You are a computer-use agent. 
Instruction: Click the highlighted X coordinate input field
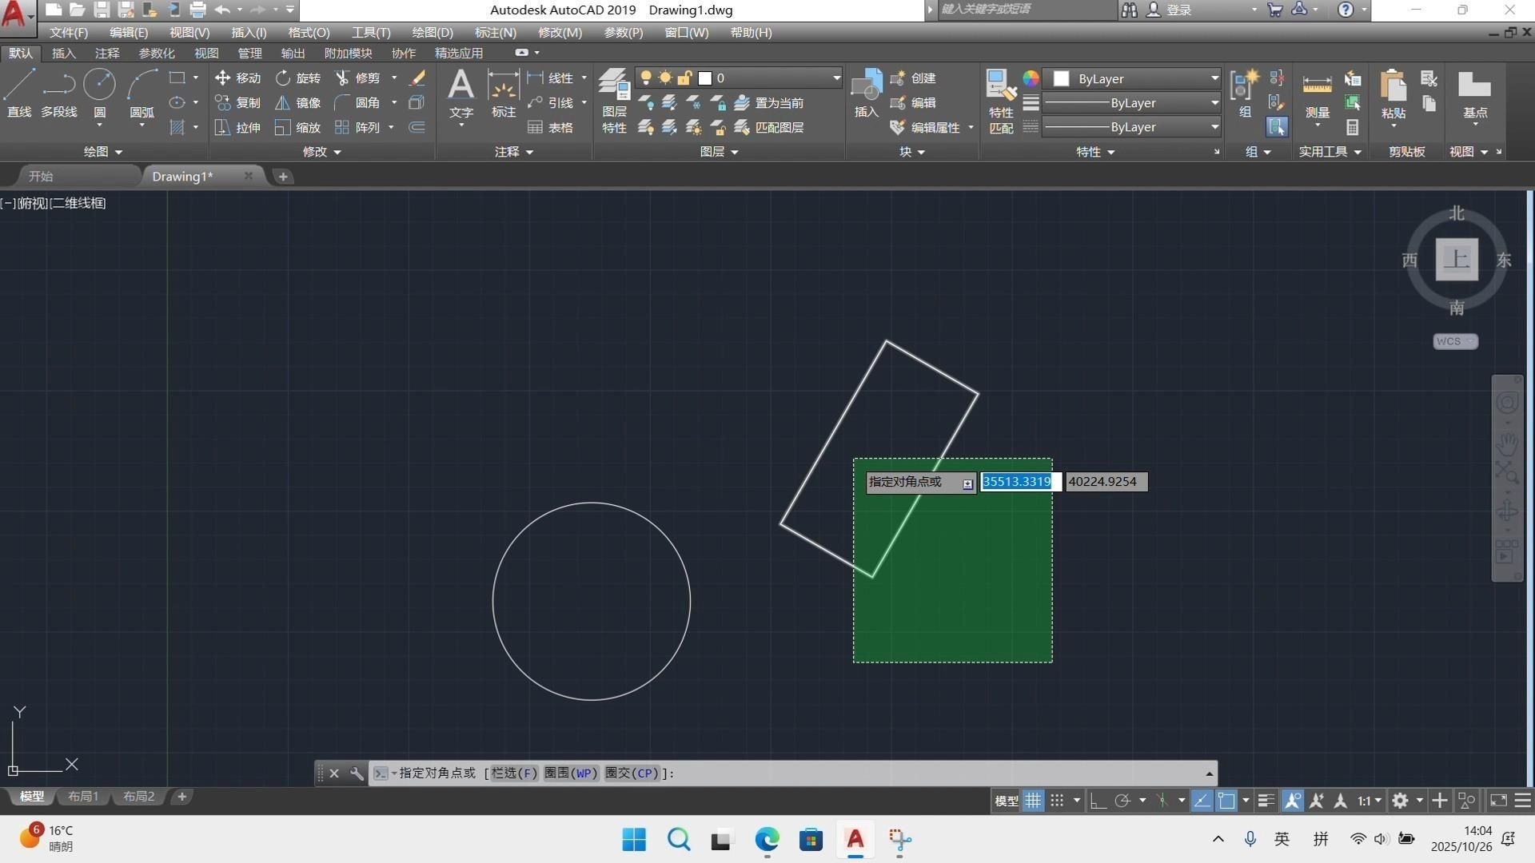click(1020, 482)
